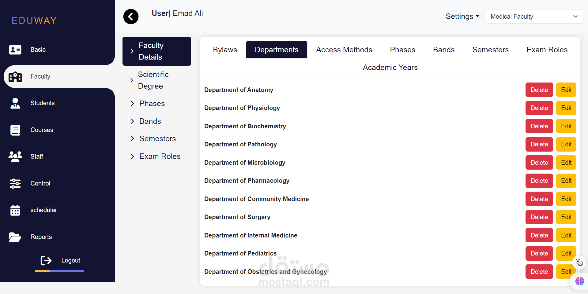Expand the Semesters sidebar chevron
The width and height of the screenshot is (588, 294).
pyautogui.click(x=132, y=139)
